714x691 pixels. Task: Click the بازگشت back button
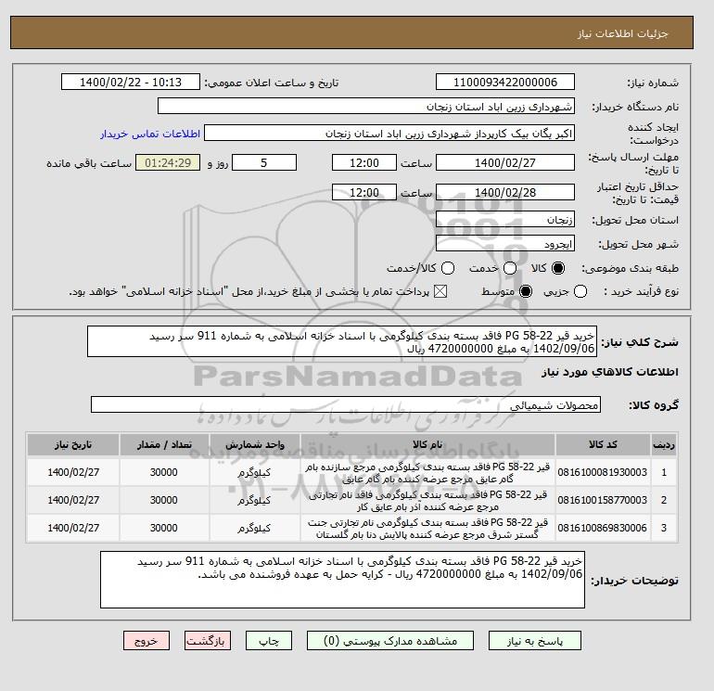[x=208, y=640]
